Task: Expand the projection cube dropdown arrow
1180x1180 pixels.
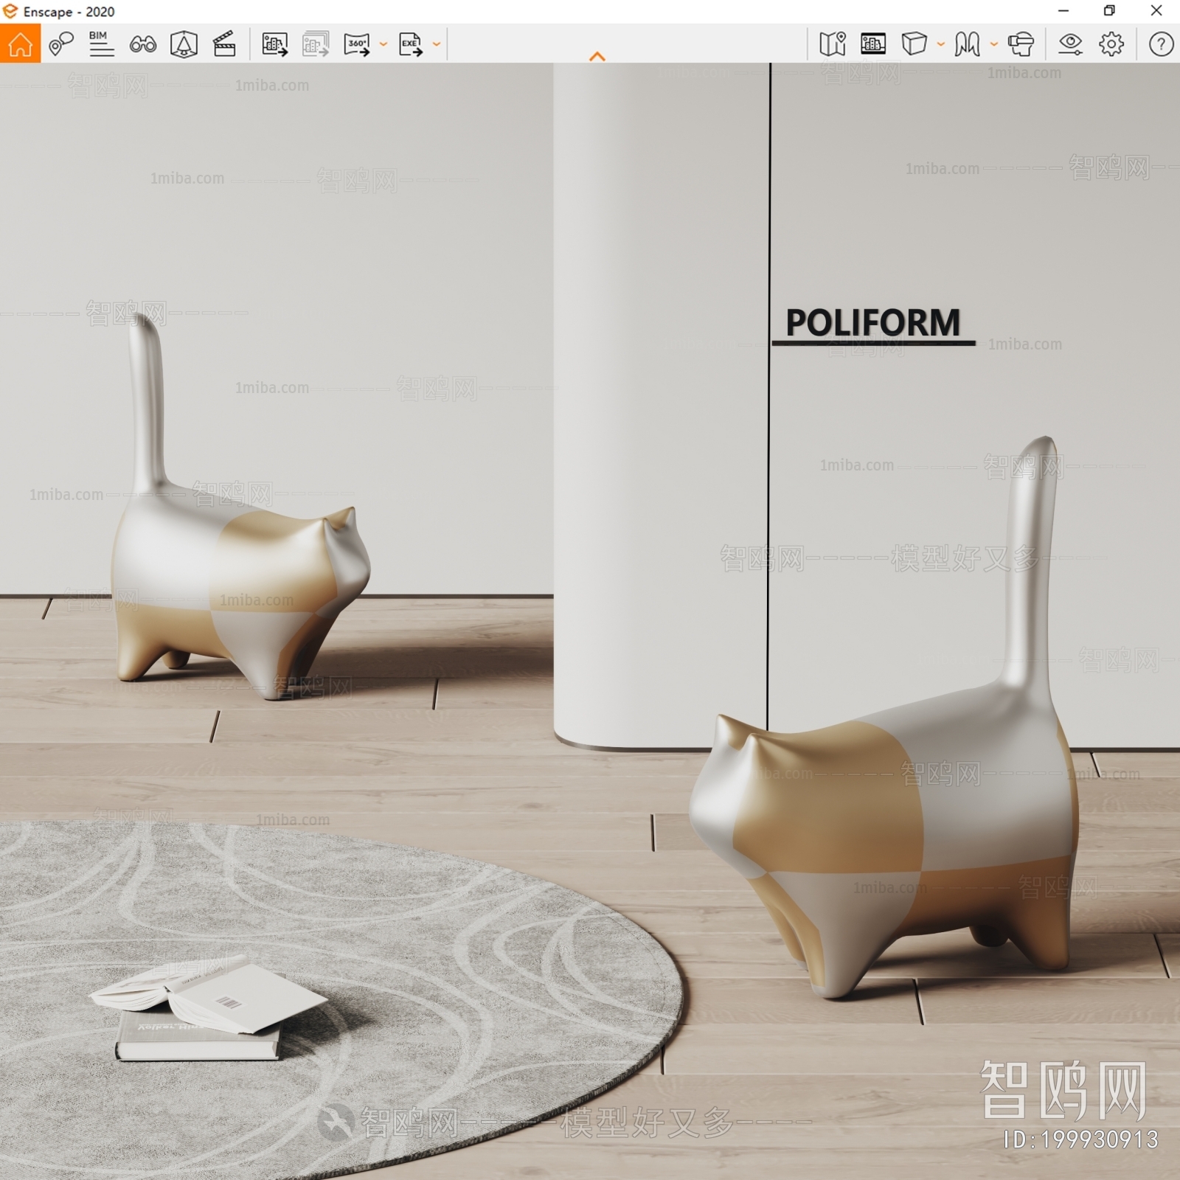Action: pyautogui.click(x=941, y=44)
